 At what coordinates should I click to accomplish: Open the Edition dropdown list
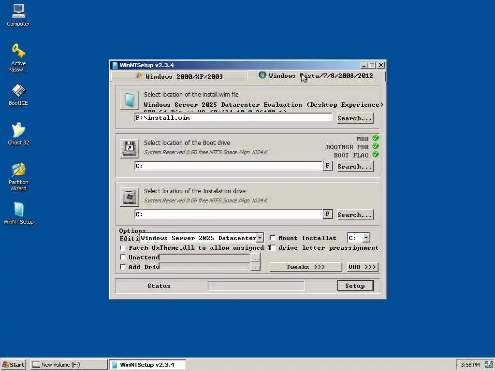[x=260, y=238]
